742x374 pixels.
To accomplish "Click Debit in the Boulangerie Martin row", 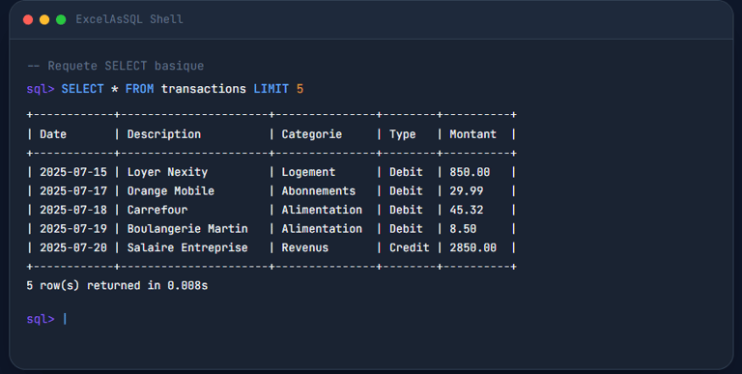I will pos(406,229).
